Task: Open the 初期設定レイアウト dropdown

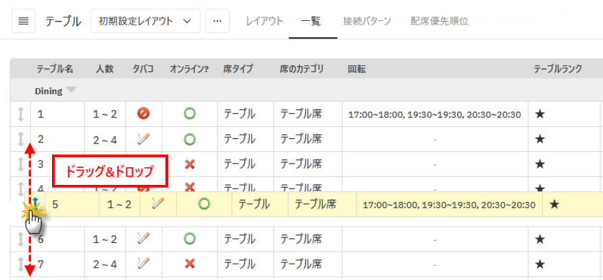Action: (145, 21)
